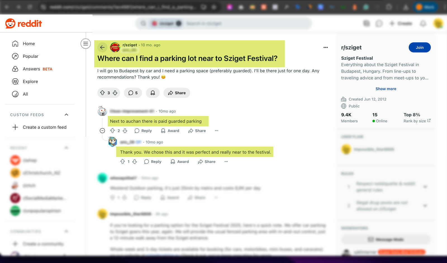The width and height of the screenshot is (447, 263).
Task: Focus the Reddit search field
Action: (223, 23)
